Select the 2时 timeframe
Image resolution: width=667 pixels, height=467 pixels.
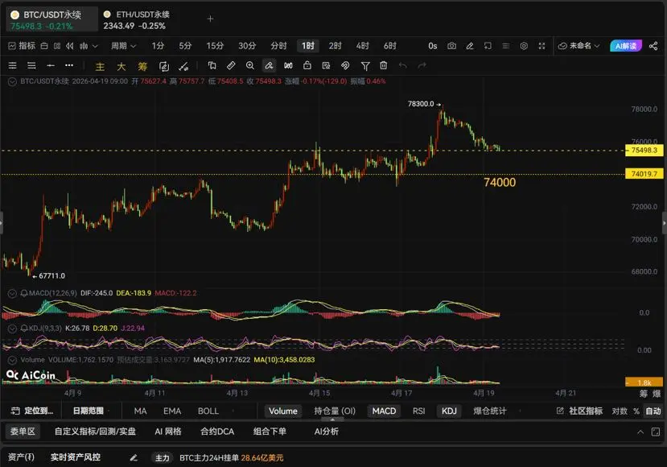pos(336,46)
